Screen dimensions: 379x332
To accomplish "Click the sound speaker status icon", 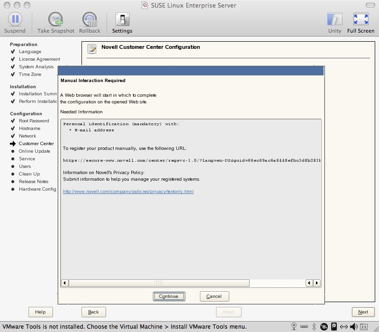I will tap(353, 327).
